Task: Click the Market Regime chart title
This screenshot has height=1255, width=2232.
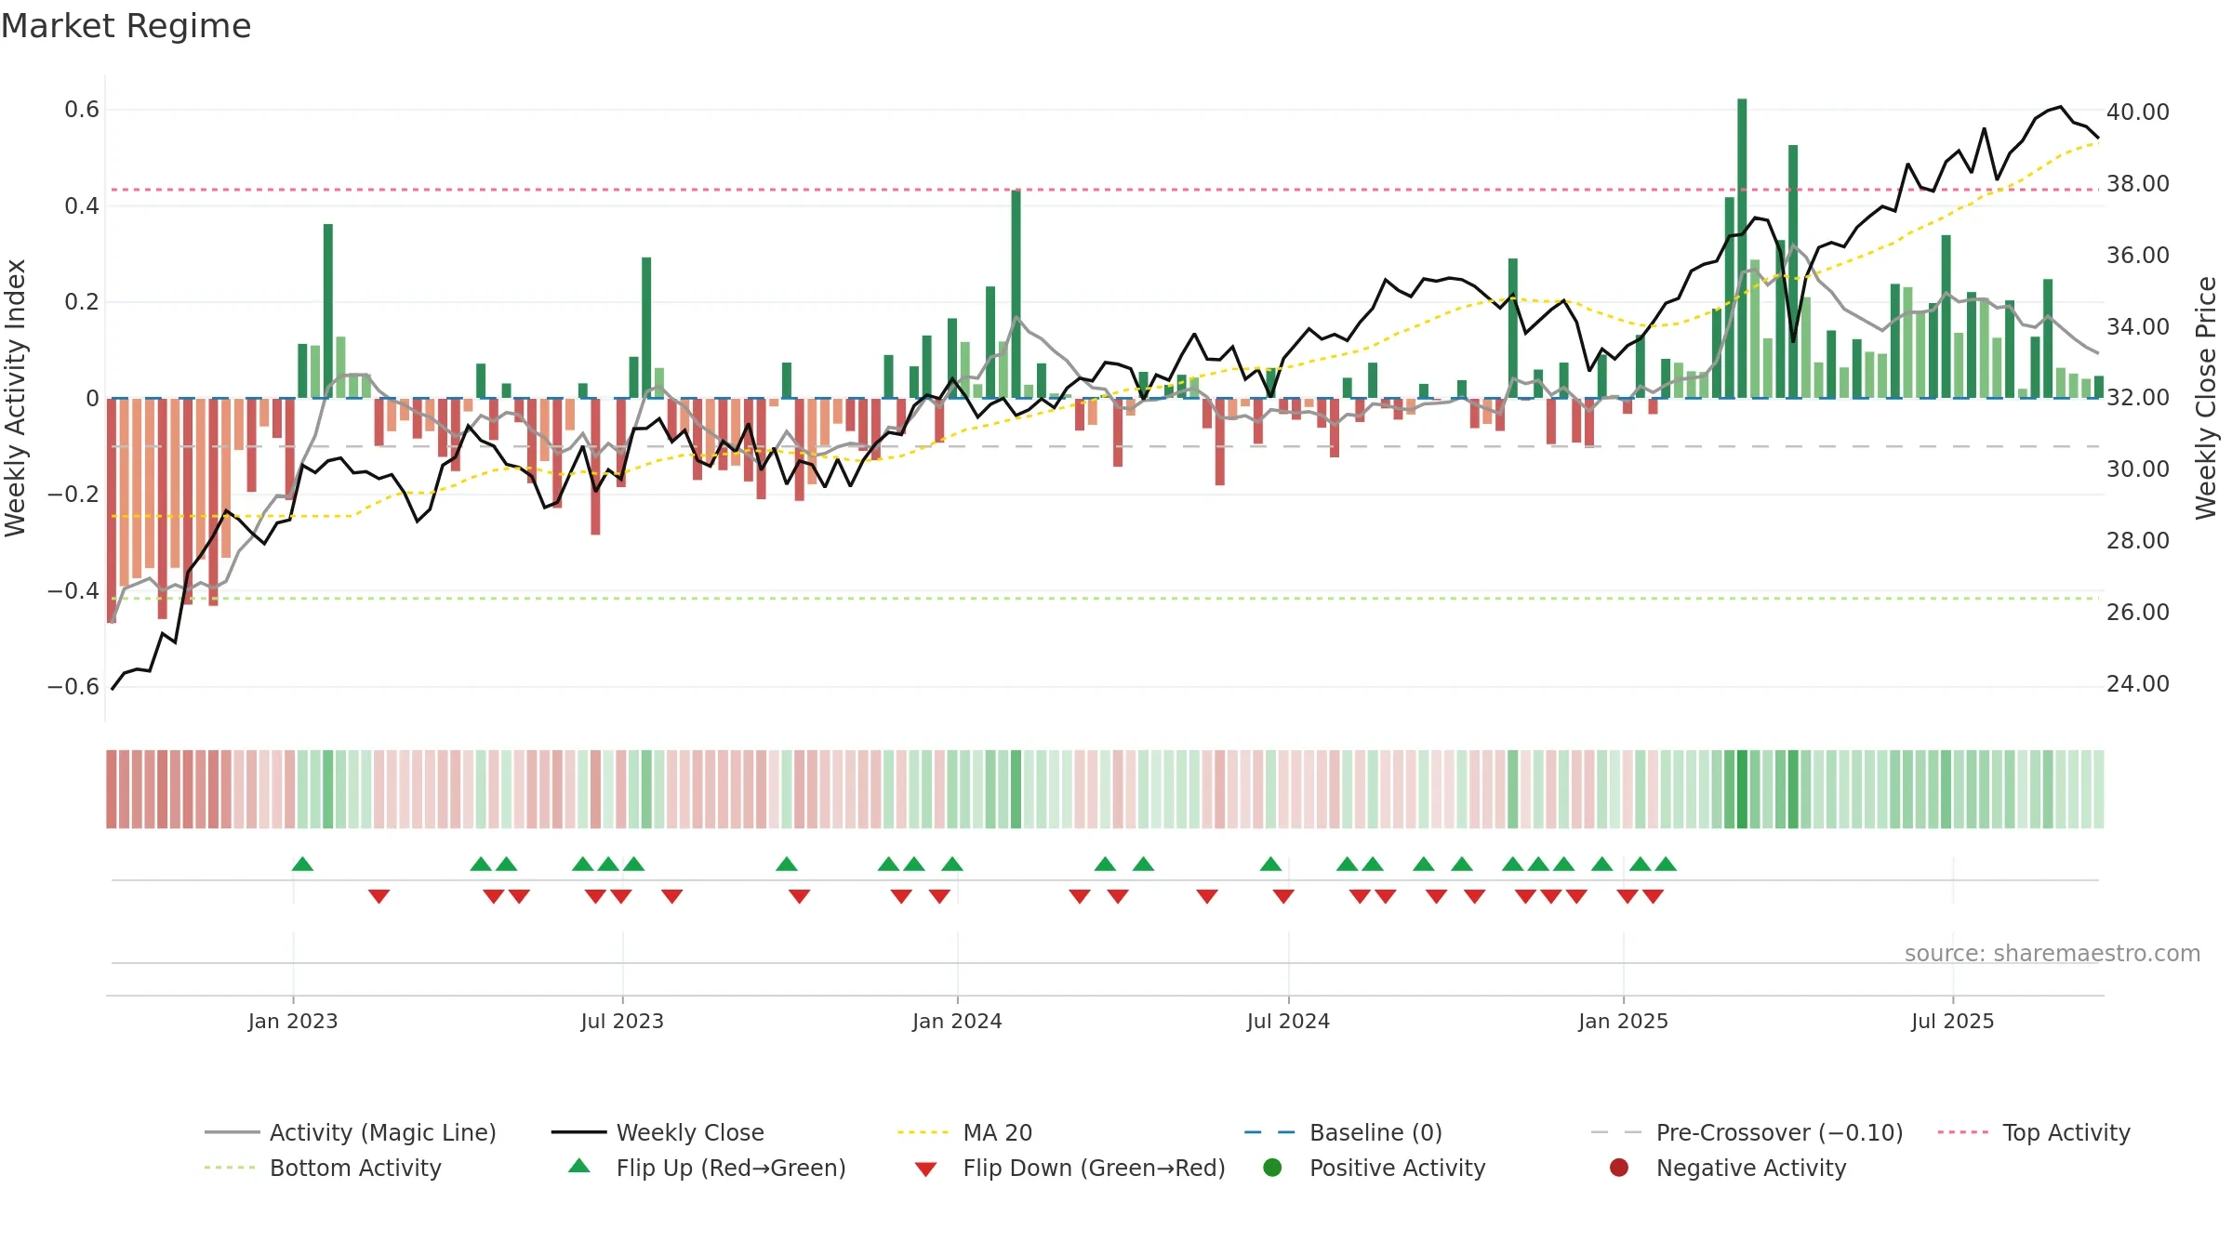Action: [126, 26]
